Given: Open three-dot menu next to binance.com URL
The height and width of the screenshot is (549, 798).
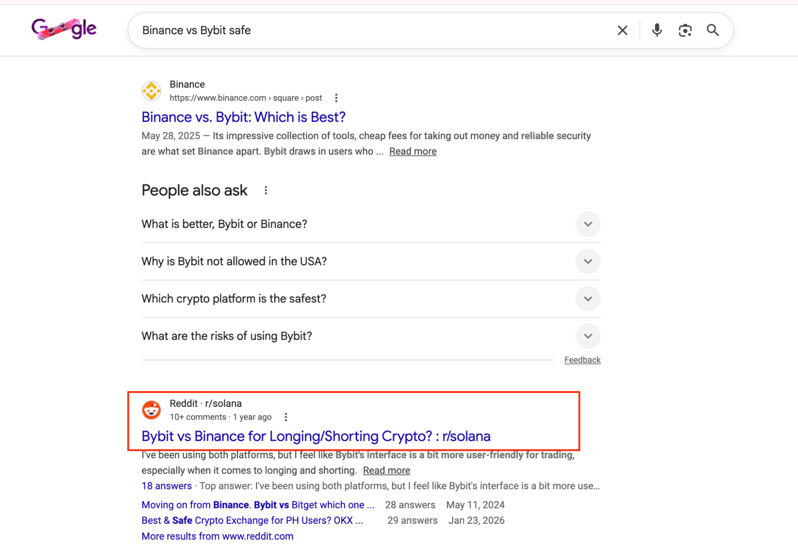Looking at the screenshot, I should [336, 98].
